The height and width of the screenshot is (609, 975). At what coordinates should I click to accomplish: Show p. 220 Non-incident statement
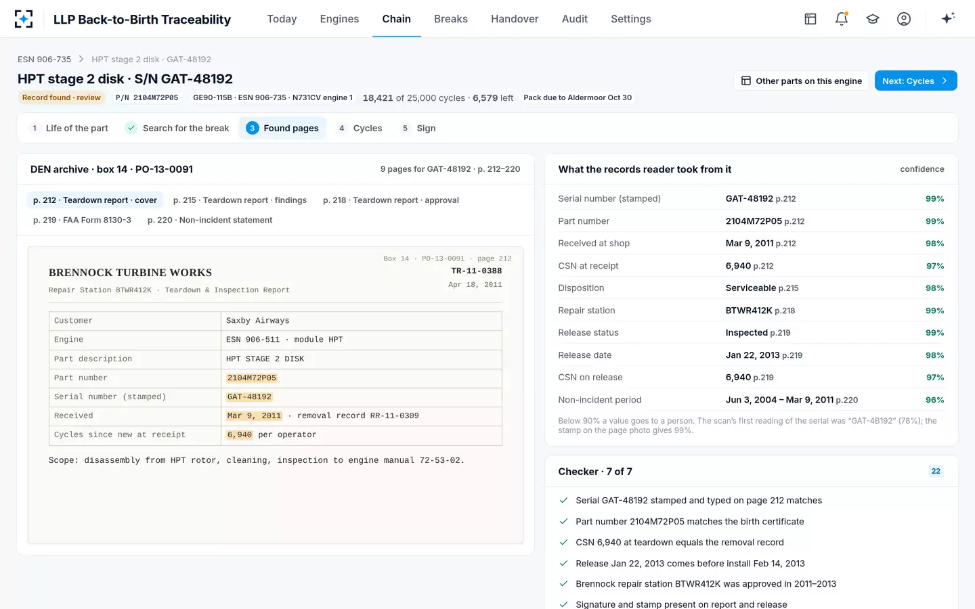[210, 220]
